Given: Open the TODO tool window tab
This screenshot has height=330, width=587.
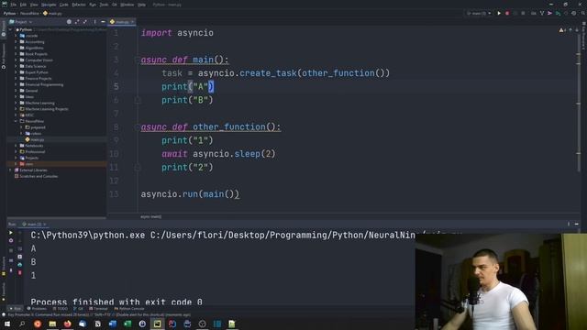Looking at the screenshot, I should [61, 309].
